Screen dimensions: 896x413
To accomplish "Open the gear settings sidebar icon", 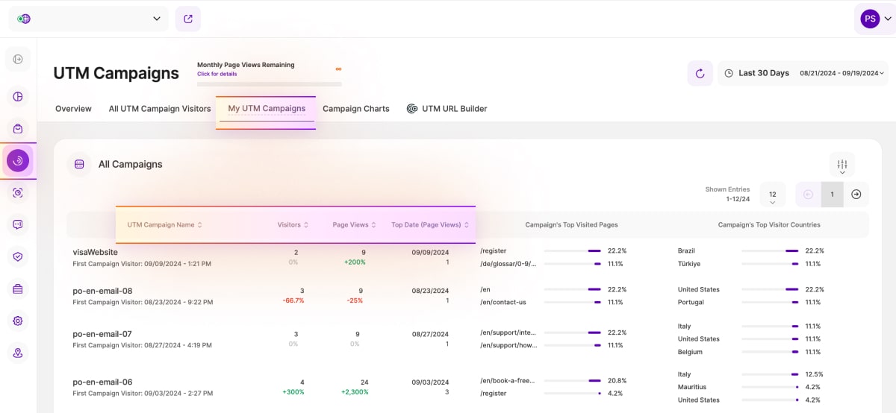I will [18, 321].
